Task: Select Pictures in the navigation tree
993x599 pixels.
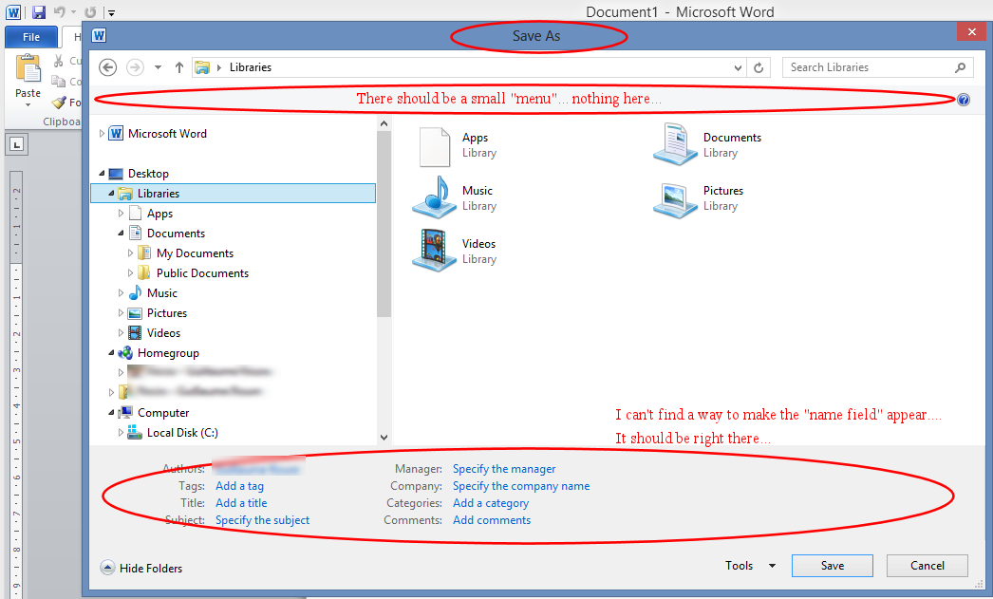Action: 166,313
